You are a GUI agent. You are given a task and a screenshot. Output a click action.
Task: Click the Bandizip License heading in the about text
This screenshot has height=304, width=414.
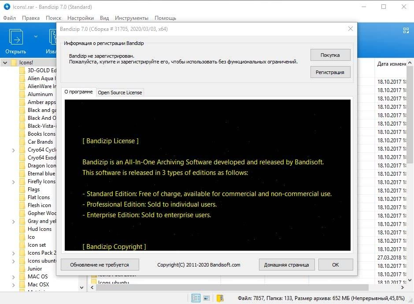pos(111,141)
